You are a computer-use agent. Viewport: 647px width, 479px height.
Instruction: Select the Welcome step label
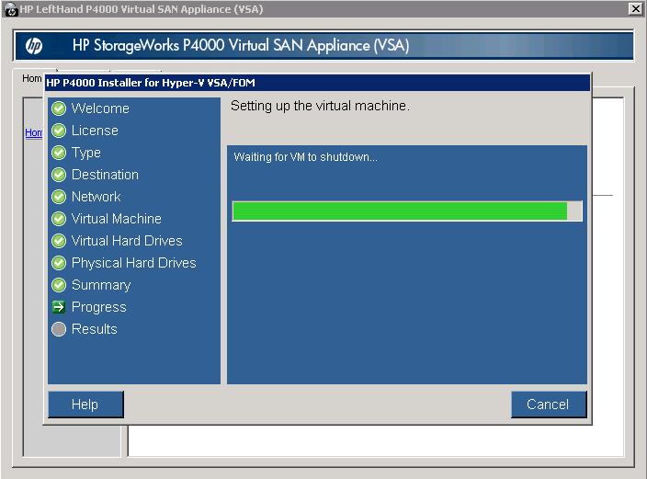[x=100, y=108]
